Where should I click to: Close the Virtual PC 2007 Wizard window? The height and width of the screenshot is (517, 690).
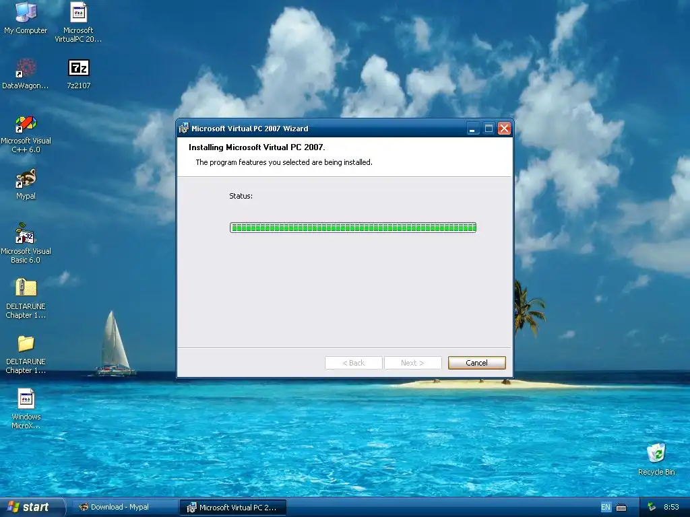[504, 129]
